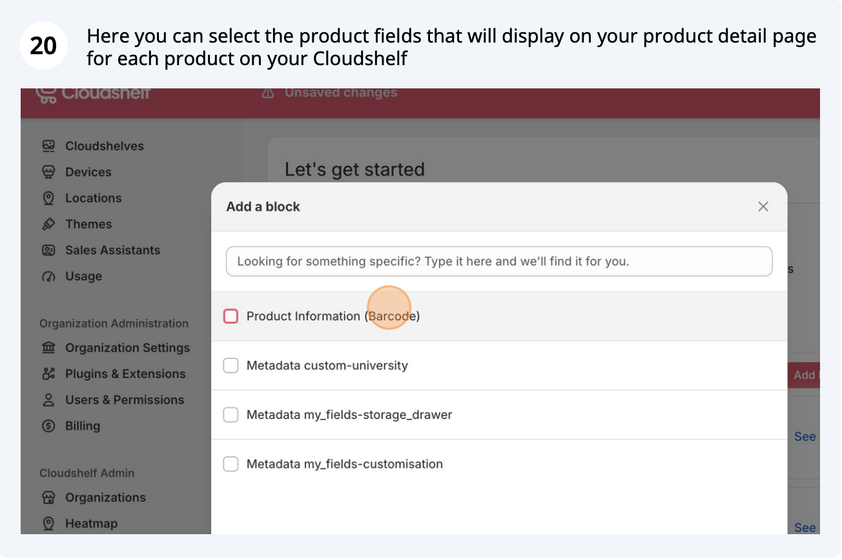Tick the Product Information (Barcode) checkbox
This screenshot has height=560, width=842.
tap(231, 316)
